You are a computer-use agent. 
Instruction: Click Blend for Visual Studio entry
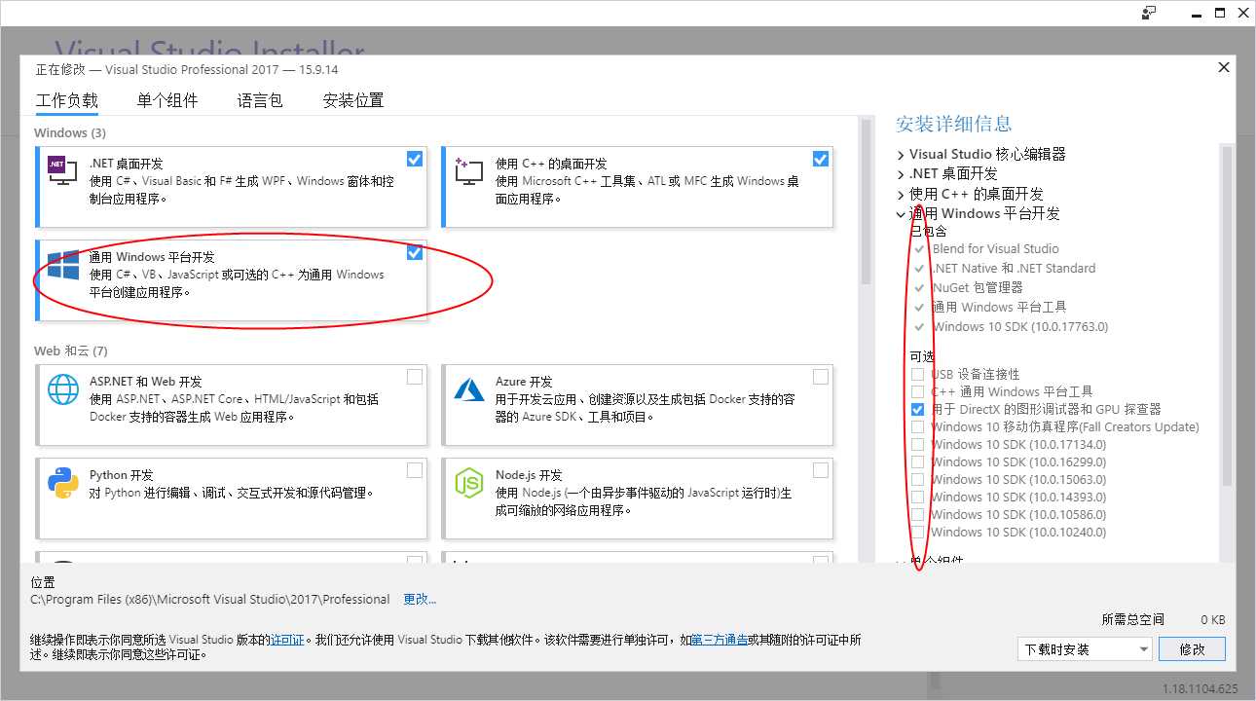(x=995, y=248)
